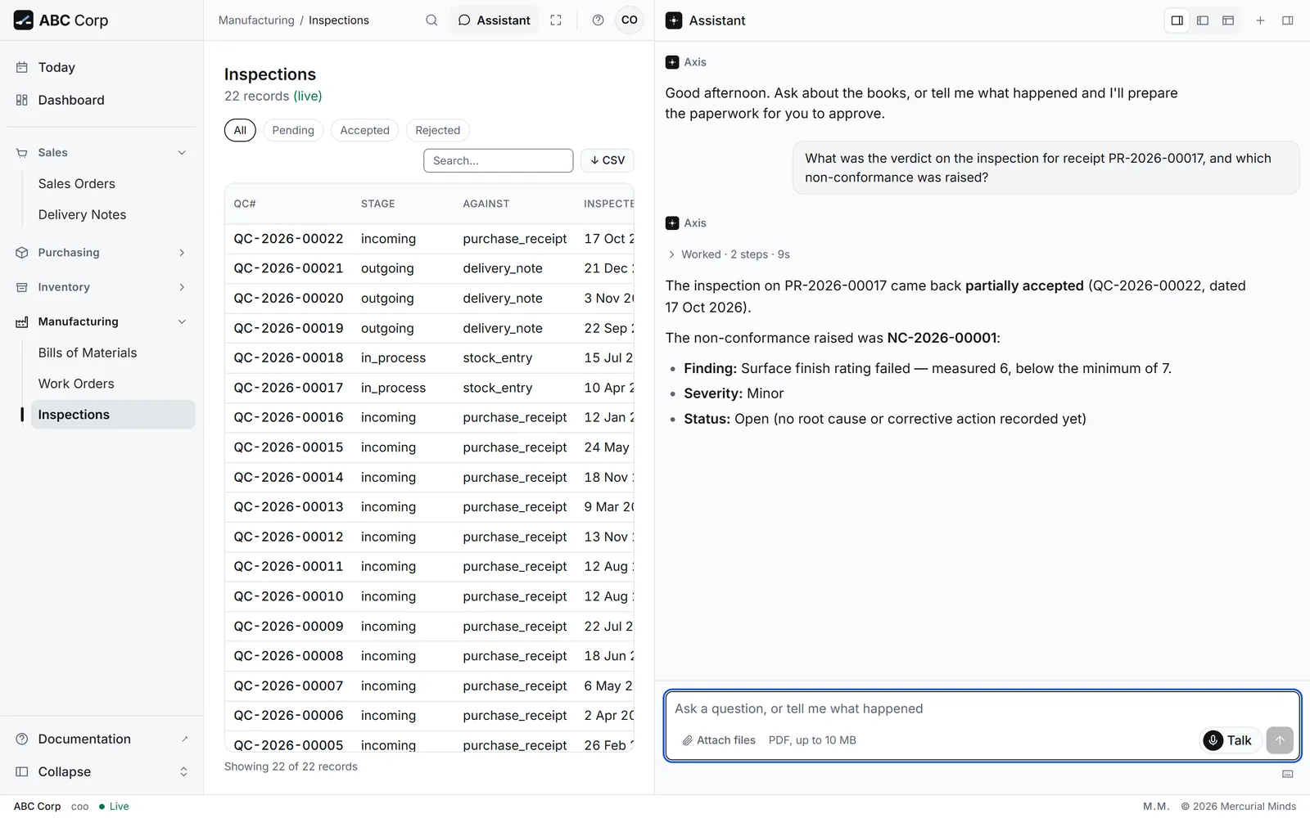Attach files using the paperclip
The image size is (1310, 818).
(x=719, y=740)
